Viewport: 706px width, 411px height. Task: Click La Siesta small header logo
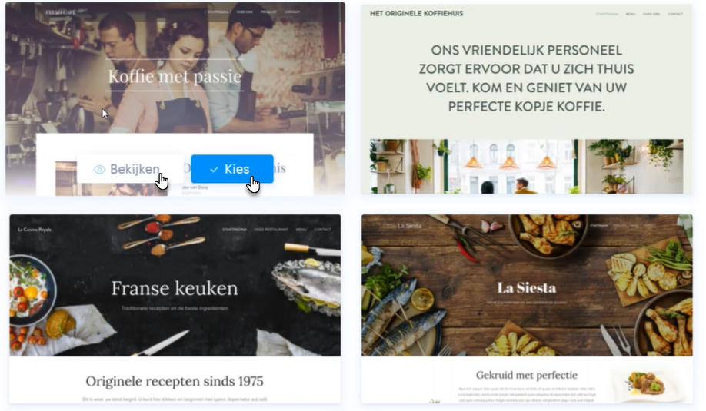409,226
